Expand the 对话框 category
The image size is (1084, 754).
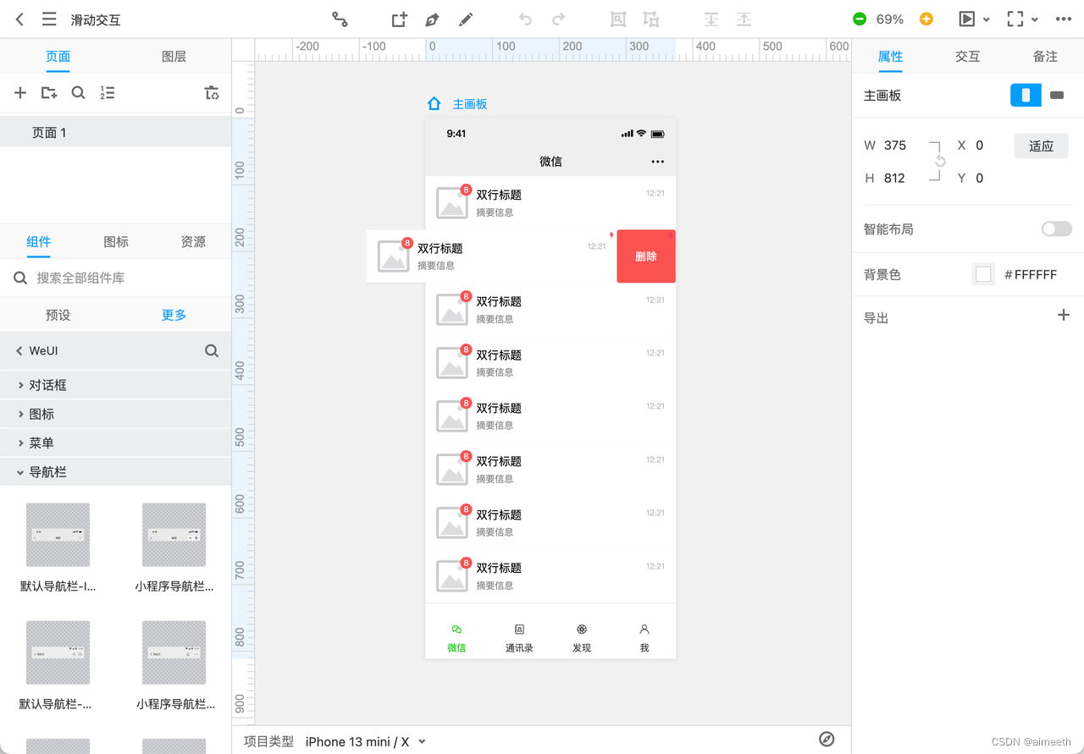point(115,385)
